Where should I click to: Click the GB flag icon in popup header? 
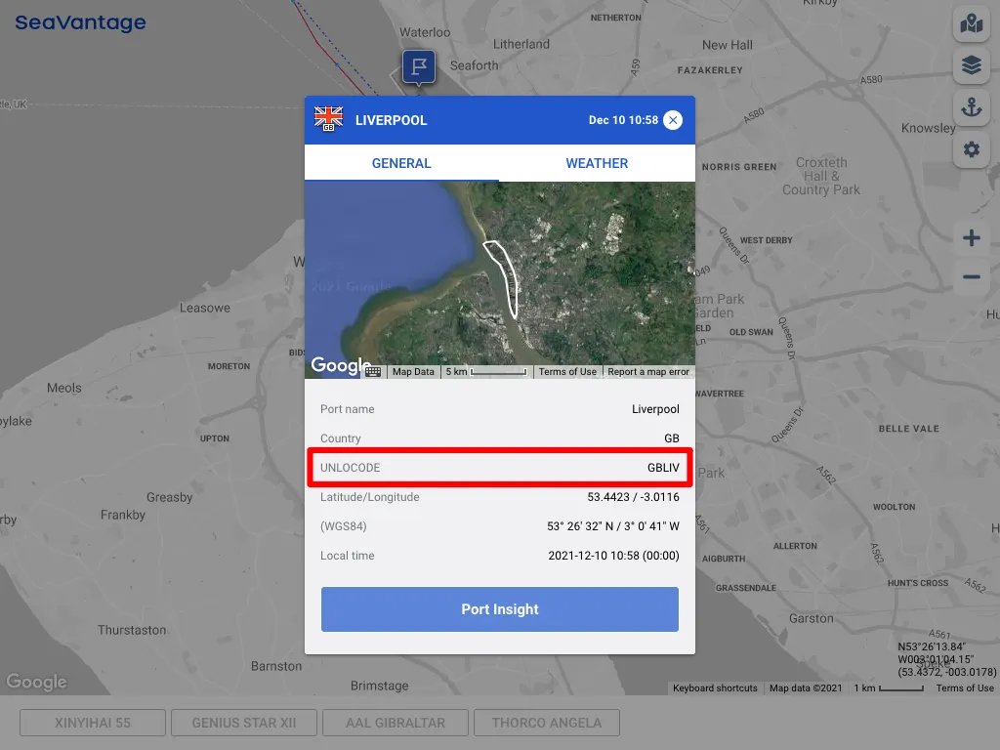pos(328,119)
